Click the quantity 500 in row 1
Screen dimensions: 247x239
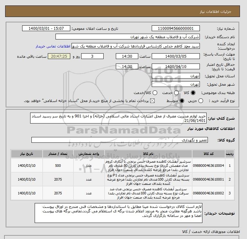(x=58, y=166)
